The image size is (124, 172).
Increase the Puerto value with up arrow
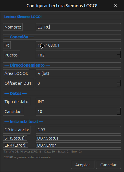pos(119,53)
